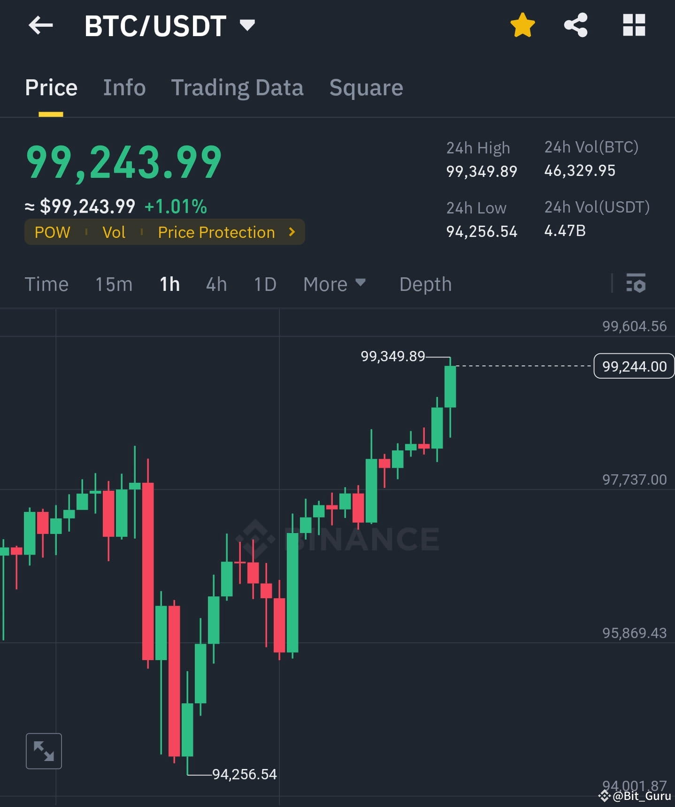
Task: Toggle the favorite star for BTC/USDT
Action: 522,26
